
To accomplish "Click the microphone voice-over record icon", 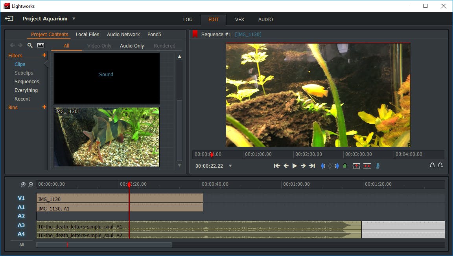I will (x=377, y=166).
